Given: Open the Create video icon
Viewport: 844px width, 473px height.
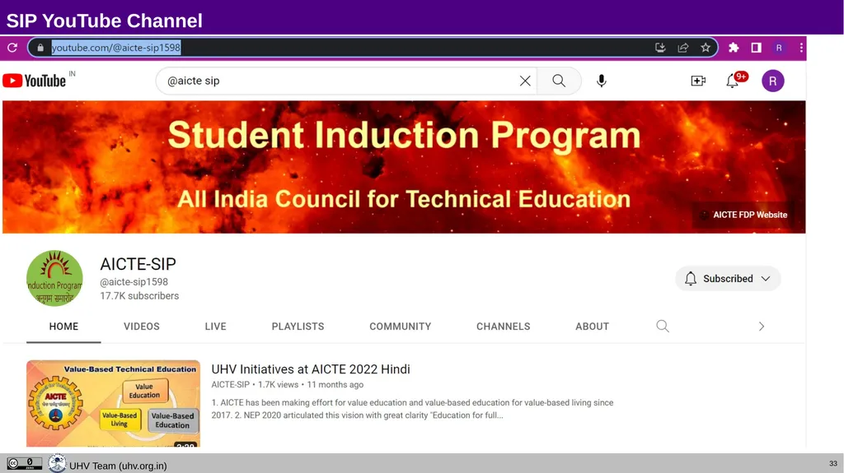Looking at the screenshot, I should (x=698, y=81).
